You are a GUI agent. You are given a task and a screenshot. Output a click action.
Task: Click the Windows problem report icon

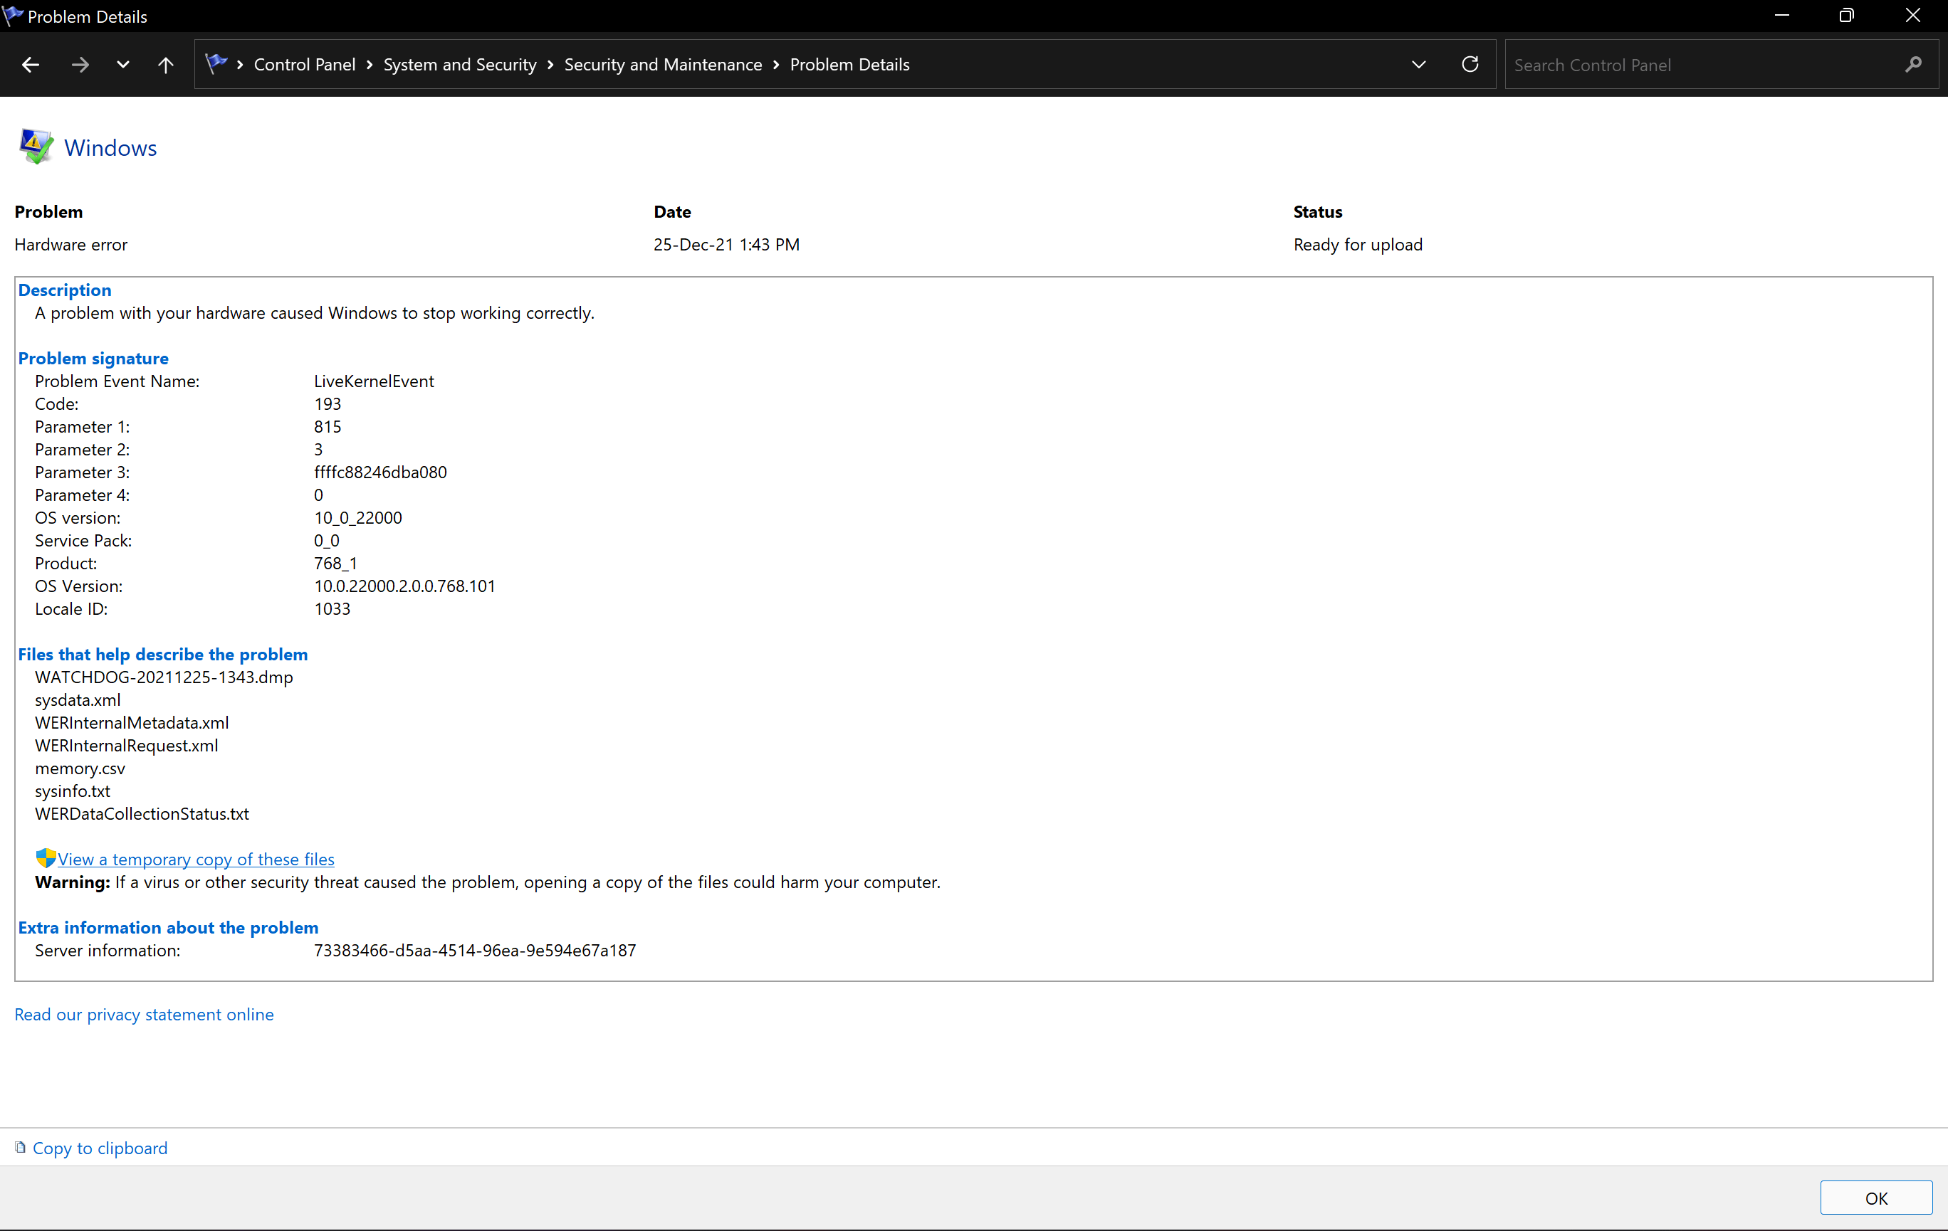[x=36, y=147]
